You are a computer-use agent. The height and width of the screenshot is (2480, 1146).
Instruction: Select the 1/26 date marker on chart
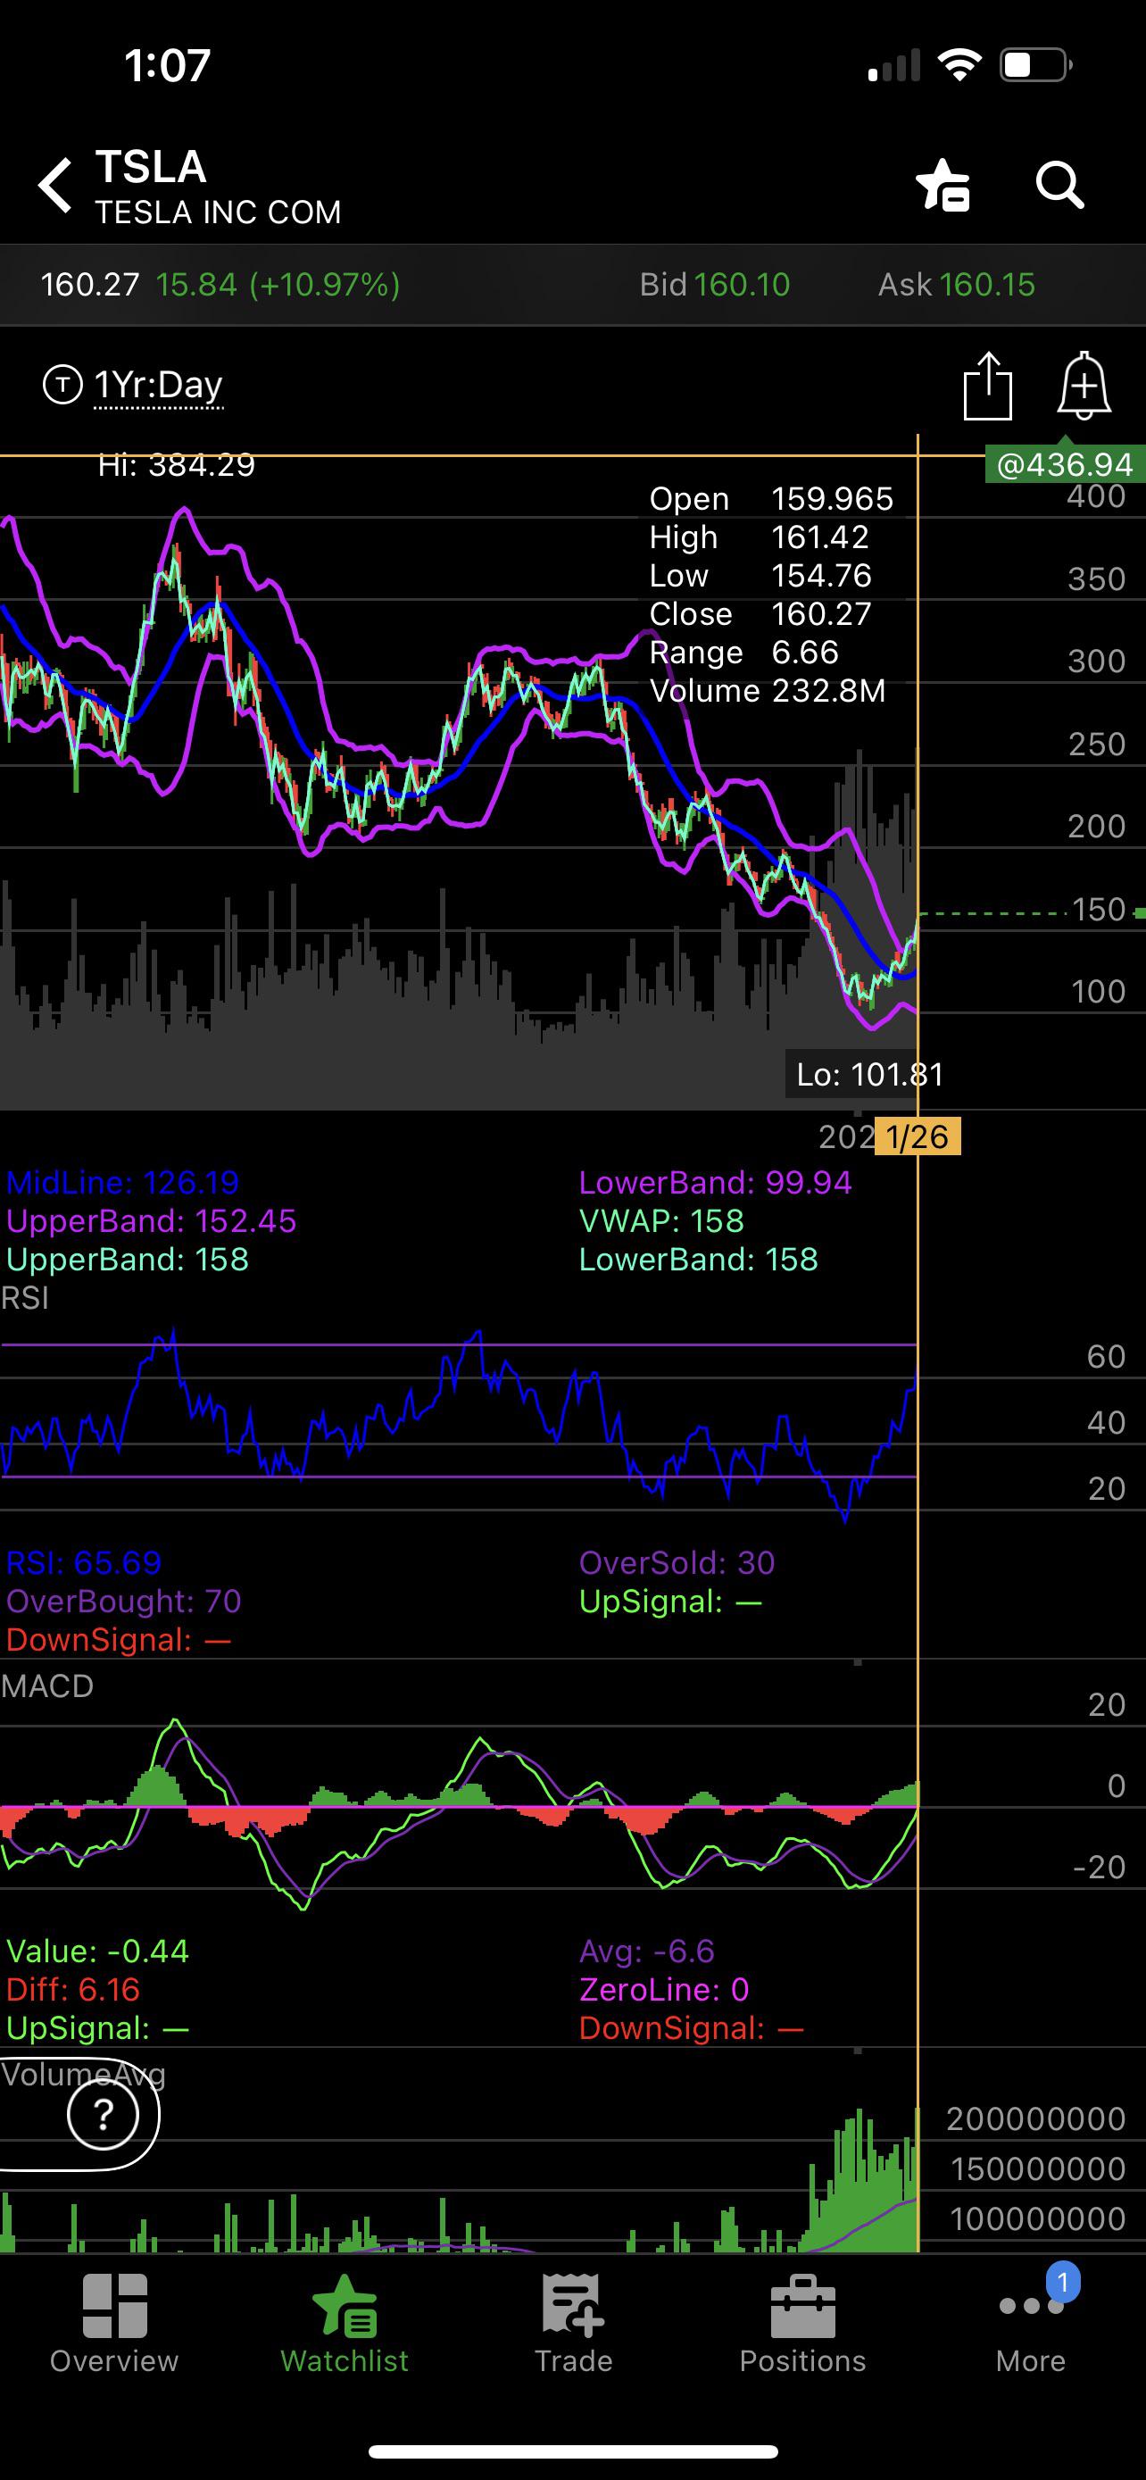(x=917, y=1137)
